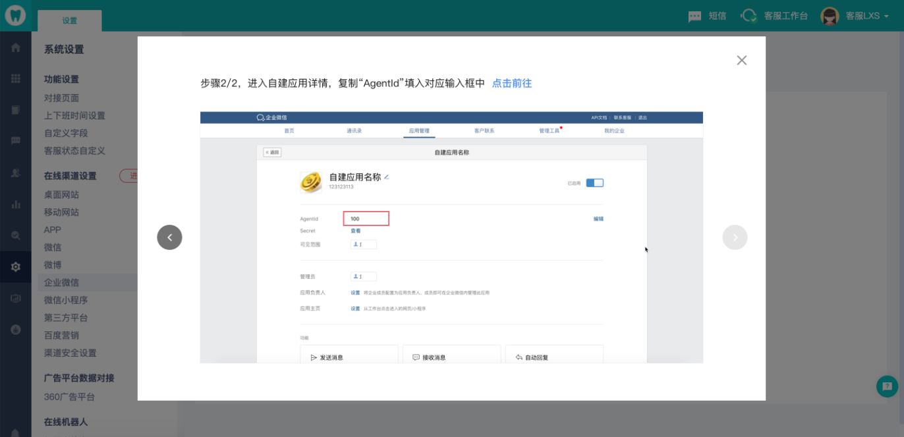Open the grid apps icon in sidebar
904x437 pixels.
[15, 78]
